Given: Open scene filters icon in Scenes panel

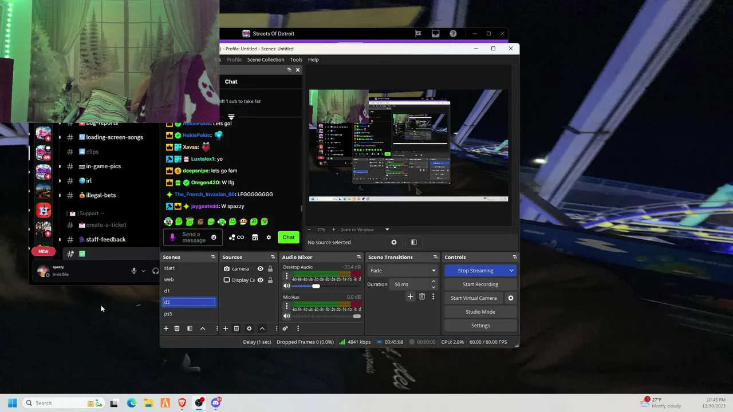Looking at the screenshot, I should pyautogui.click(x=190, y=328).
